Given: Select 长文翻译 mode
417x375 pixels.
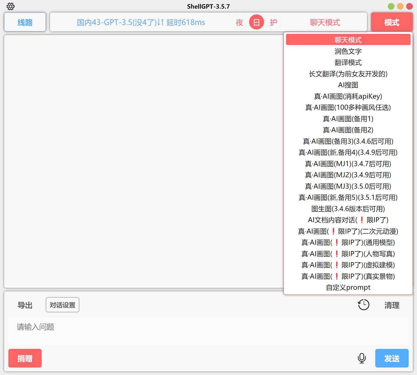Looking at the screenshot, I should pos(348,74).
